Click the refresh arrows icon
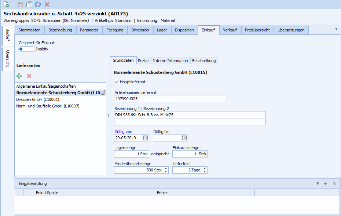 point(38,4)
